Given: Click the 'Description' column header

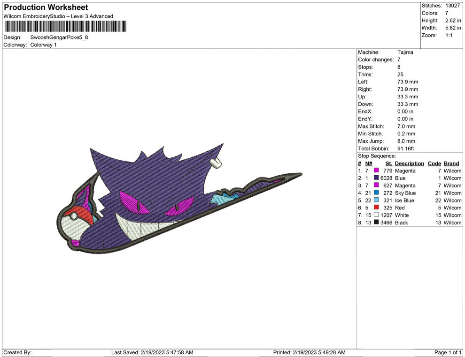Looking at the screenshot, I should pos(409,164).
